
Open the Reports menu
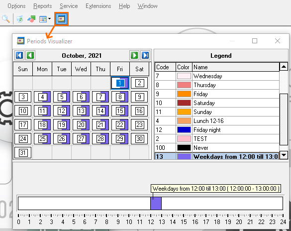(x=42, y=6)
